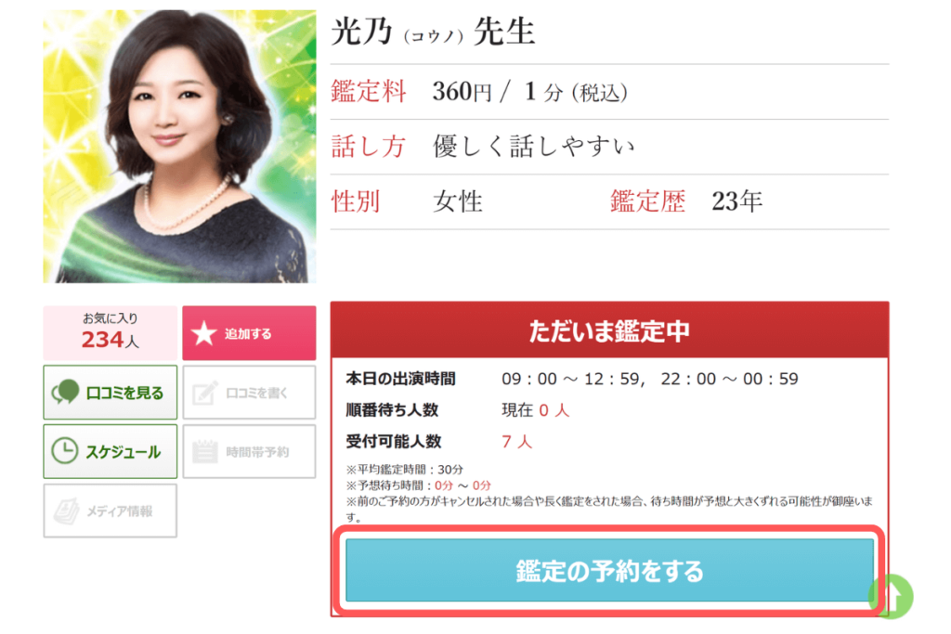Click the 順番待ち人数 現在 0 人 value

click(x=536, y=410)
